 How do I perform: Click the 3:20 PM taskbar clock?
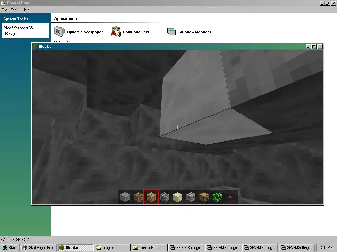(x=326, y=248)
